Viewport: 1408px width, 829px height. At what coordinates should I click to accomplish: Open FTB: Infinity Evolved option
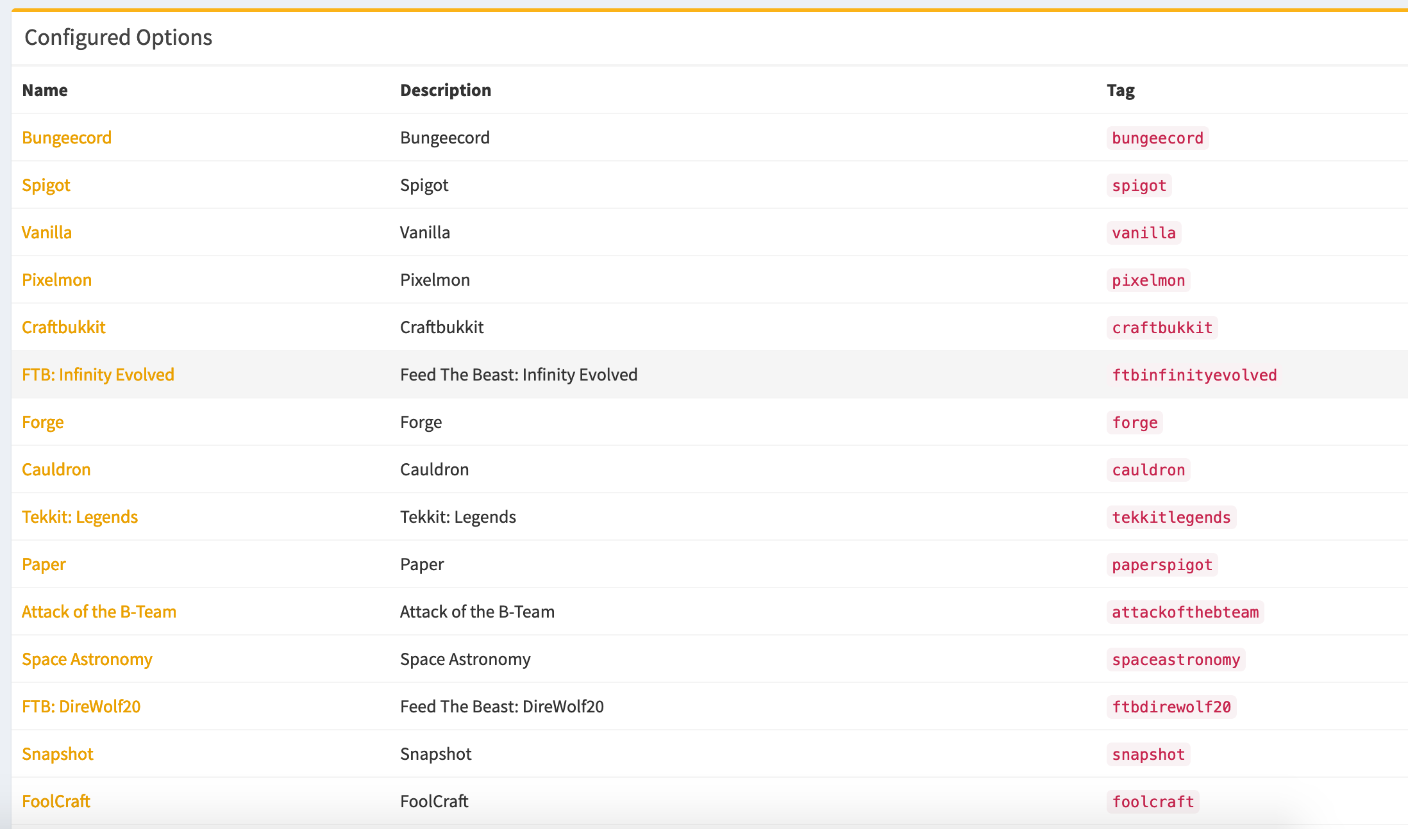pos(98,375)
